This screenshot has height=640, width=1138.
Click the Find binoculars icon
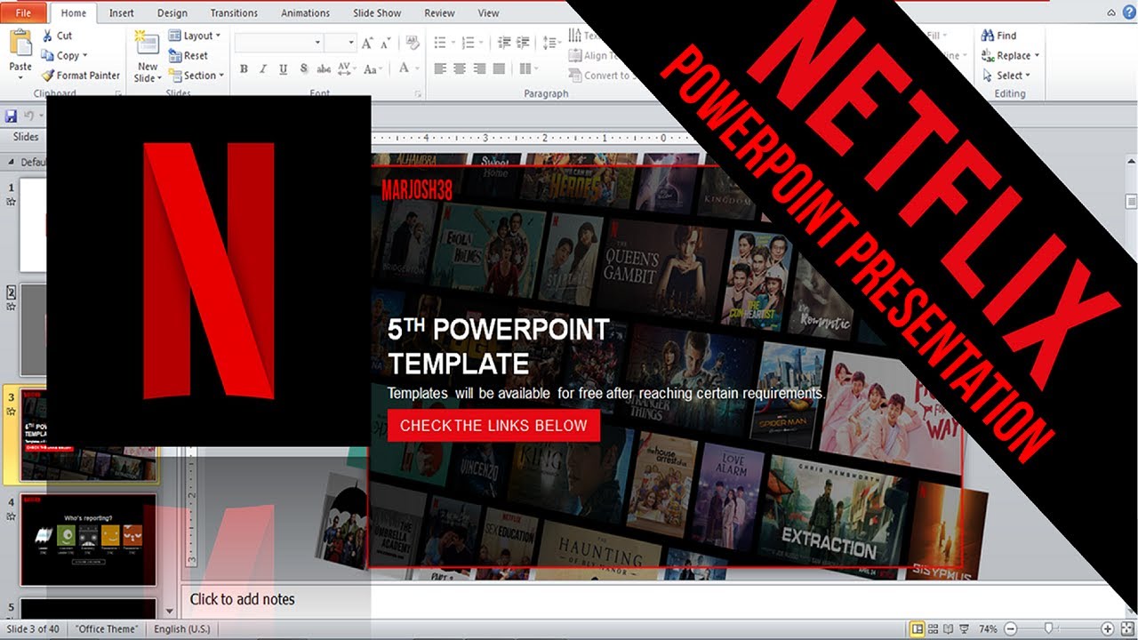(x=988, y=36)
